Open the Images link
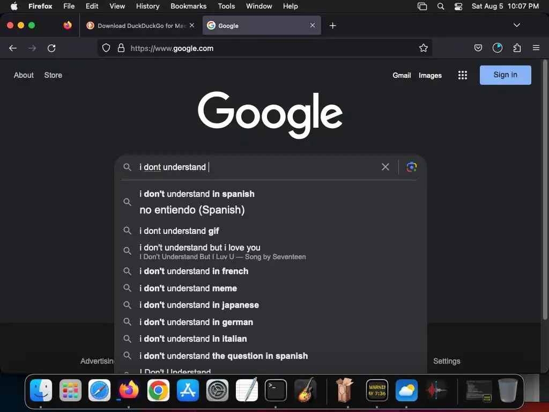This screenshot has height=412, width=549. pos(430,75)
